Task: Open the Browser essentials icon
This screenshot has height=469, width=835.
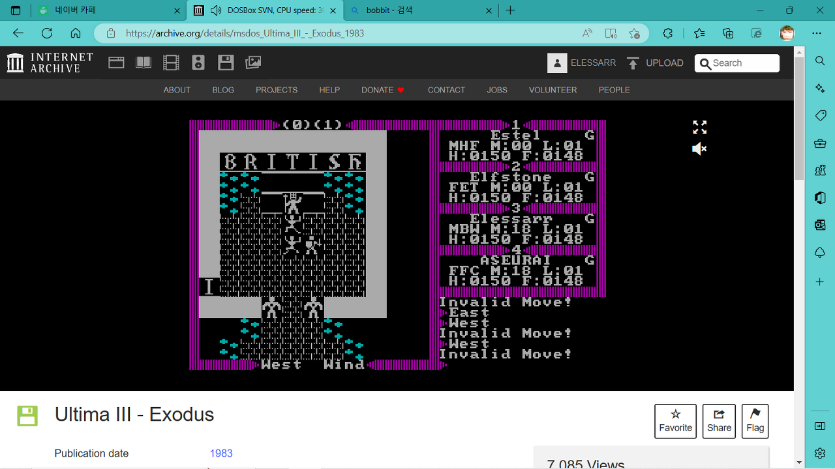Action: [757, 33]
